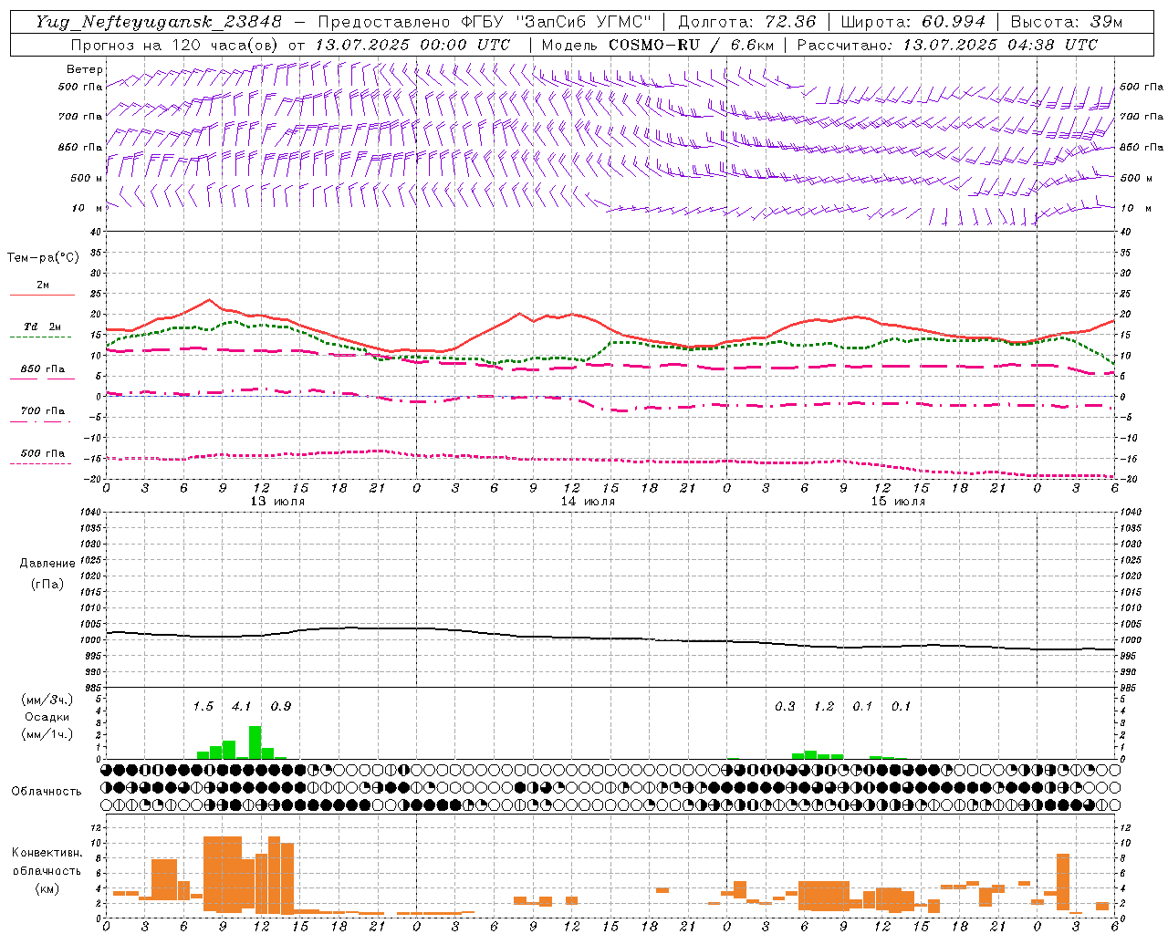Image resolution: width=1168 pixels, height=934 pixels.
Task: Click the Td 2м dew point legend entry
Action: tap(42, 327)
